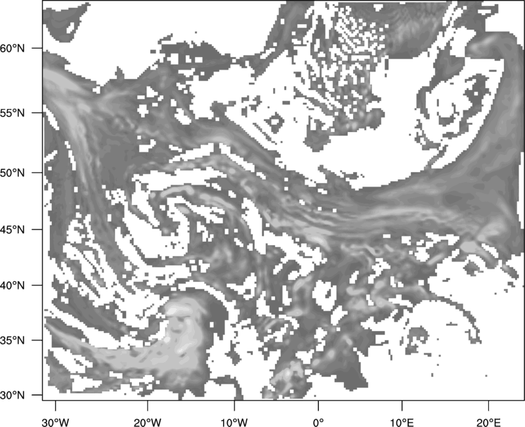
Task: Click the 20°W longitude label
Action: click(x=147, y=422)
